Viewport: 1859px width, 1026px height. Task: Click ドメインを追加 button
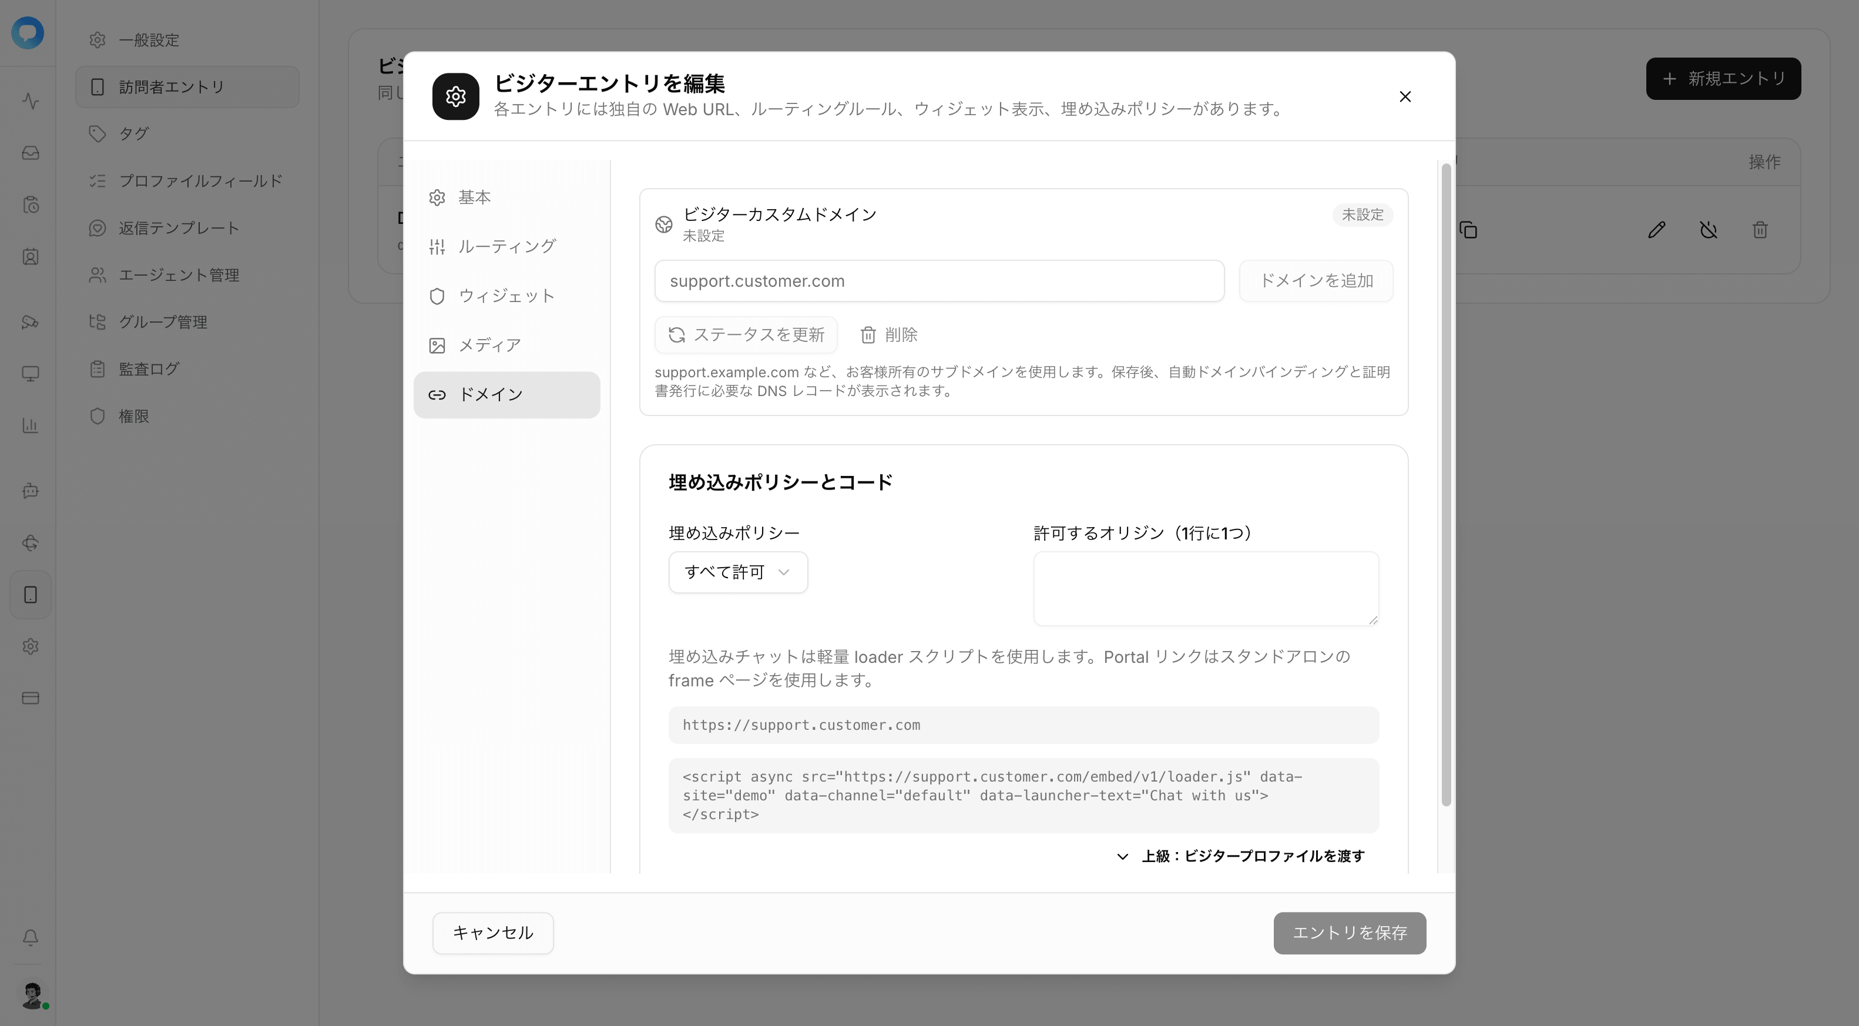click(x=1316, y=281)
